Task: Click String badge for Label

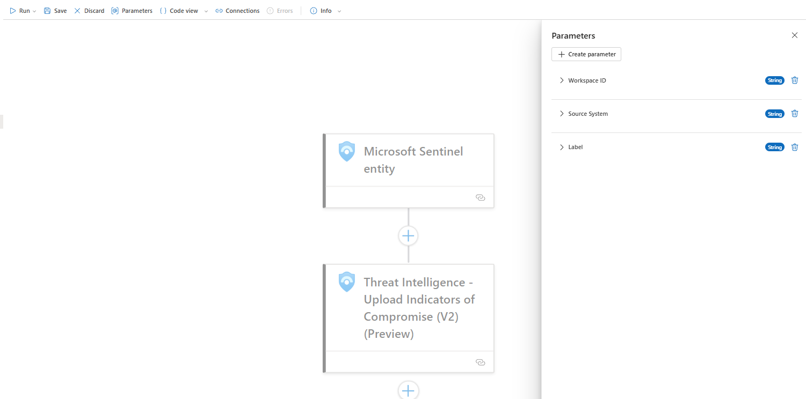Action: pyautogui.click(x=774, y=147)
